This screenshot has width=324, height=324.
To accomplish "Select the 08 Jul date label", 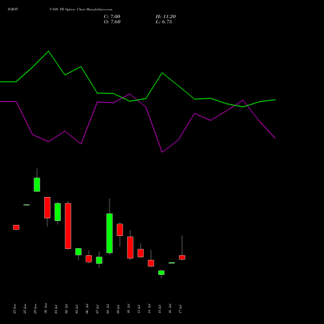I will click(108, 309).
